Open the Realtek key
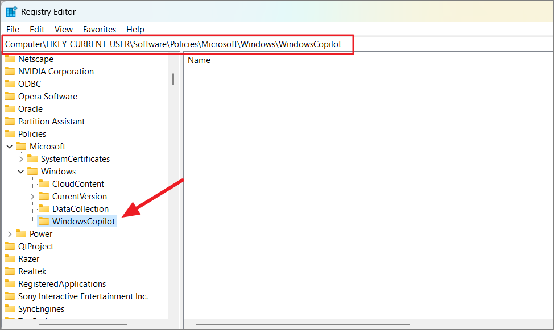554x330 pixels. click(31, 271)
